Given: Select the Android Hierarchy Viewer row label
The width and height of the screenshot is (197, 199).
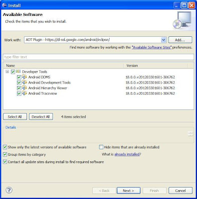Looking at the screenshot, I should pos(48,88).
